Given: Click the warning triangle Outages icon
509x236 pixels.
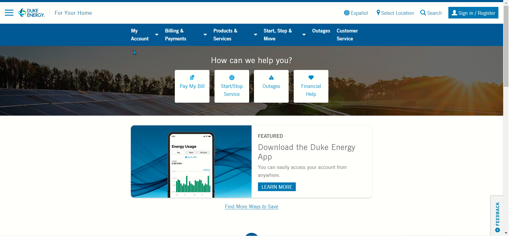Looking at the screenshot, I should coord(271,77).
